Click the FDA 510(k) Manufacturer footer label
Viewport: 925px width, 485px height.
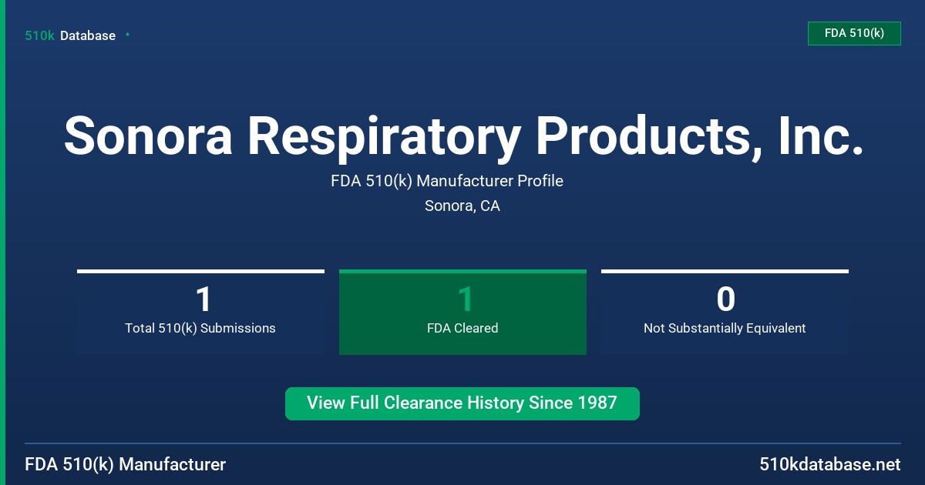pyautogui.click(x=126, y=465)
